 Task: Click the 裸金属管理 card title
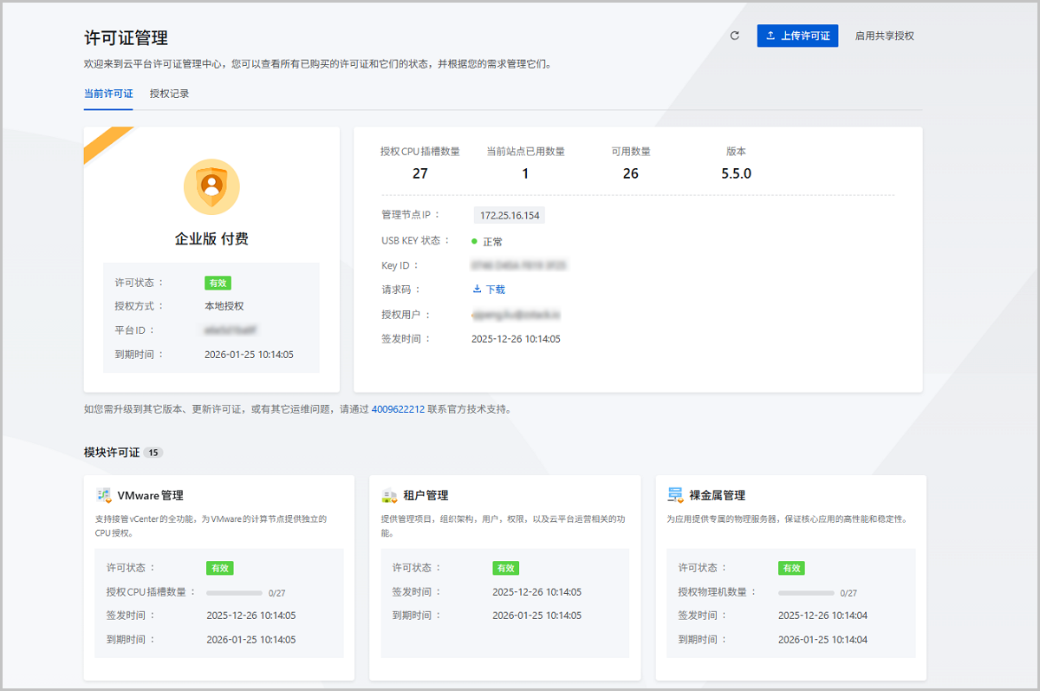pos(717,496)
